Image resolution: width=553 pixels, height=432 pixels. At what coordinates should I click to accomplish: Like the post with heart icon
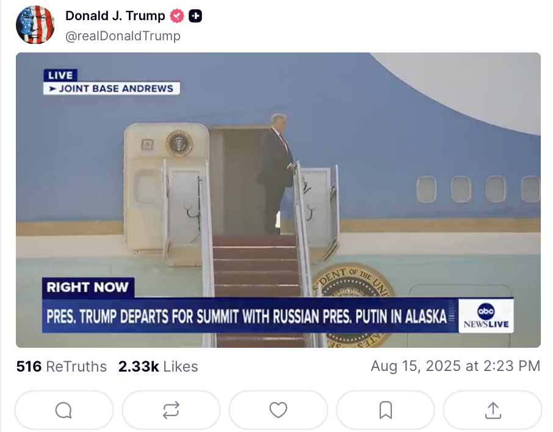pyautogui.click(x=278, y=410)
